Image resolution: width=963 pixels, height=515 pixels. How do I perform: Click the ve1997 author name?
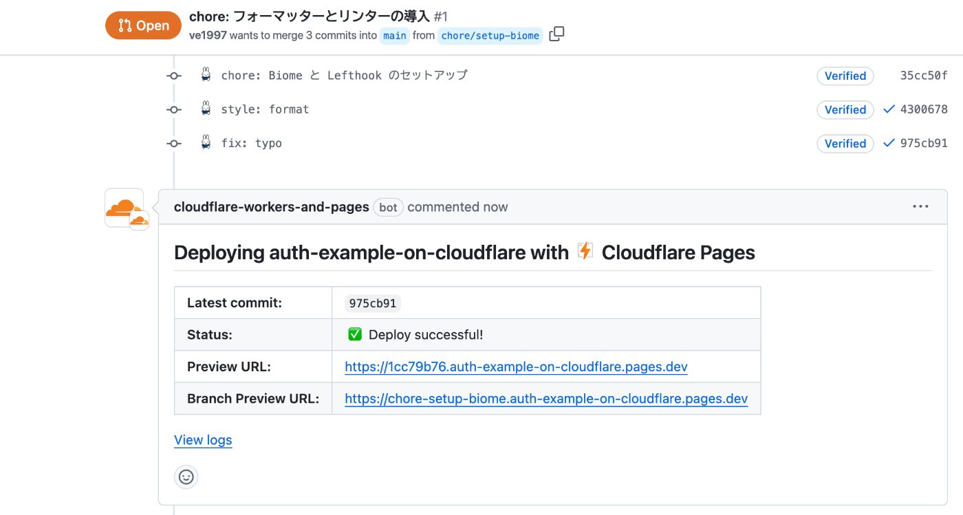(x=208, y=35)
